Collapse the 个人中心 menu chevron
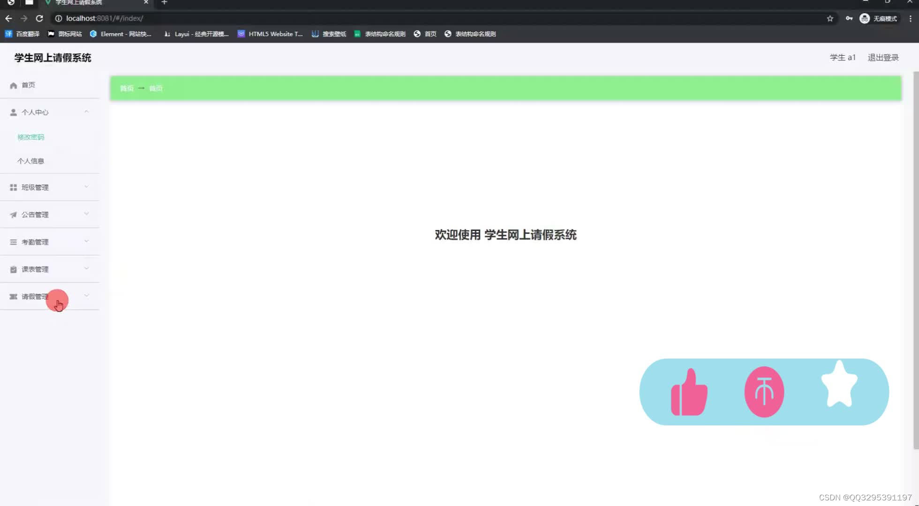The width and height of the screenshot is (919, 506). (x=86, y=112)
